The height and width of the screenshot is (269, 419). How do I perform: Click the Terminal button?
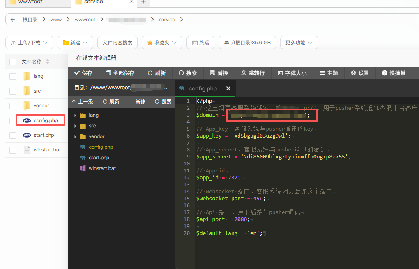coord(200,43)
